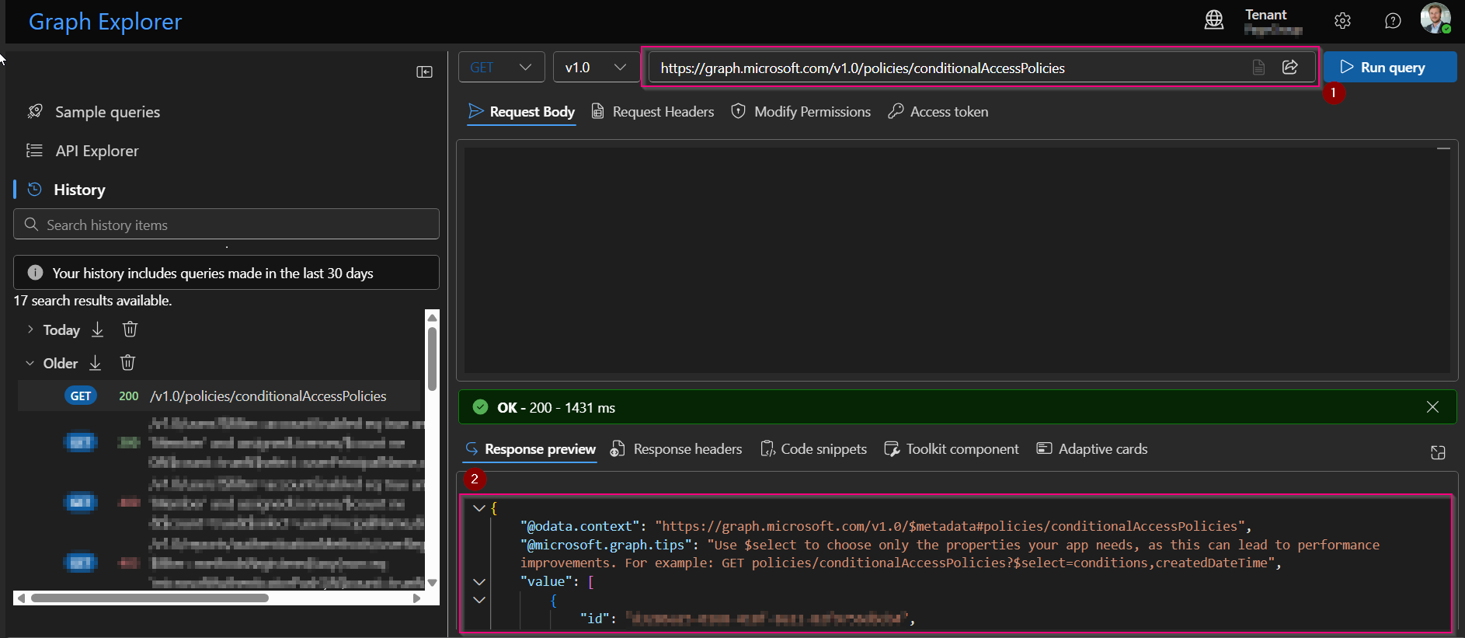Run the query

1390,67
